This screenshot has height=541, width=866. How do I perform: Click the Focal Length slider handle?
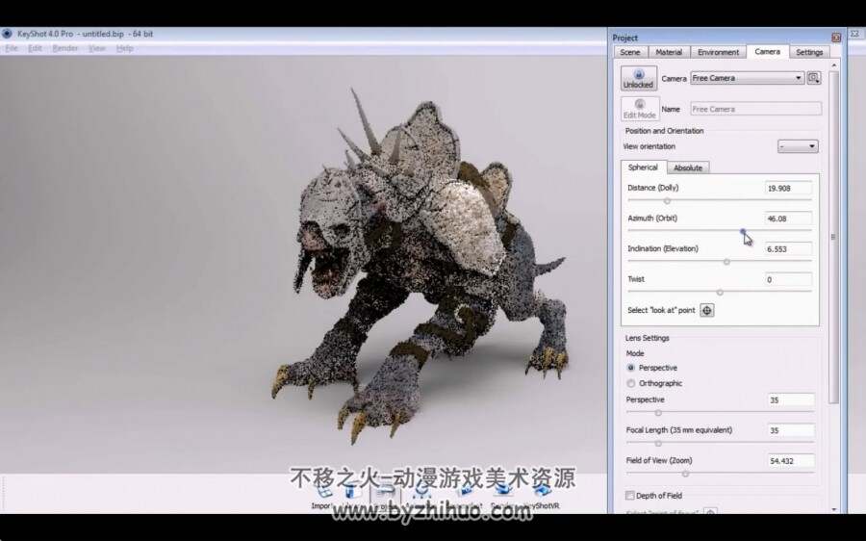click(x=658, y=443)
